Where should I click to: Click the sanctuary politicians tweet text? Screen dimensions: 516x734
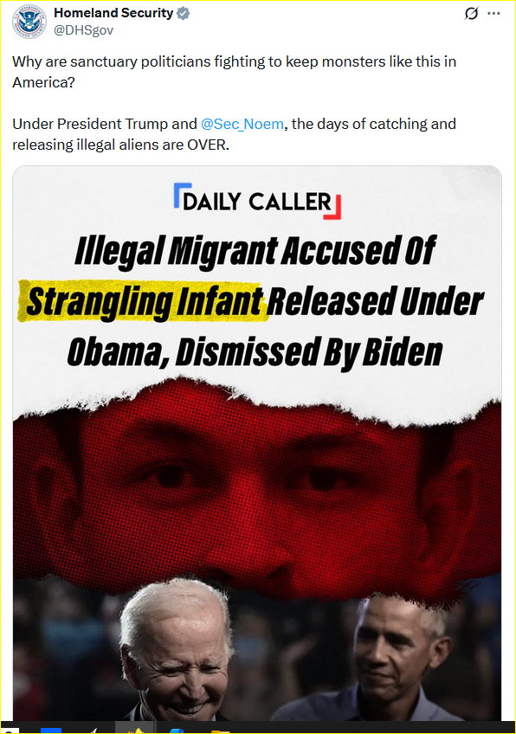[234, 72]
